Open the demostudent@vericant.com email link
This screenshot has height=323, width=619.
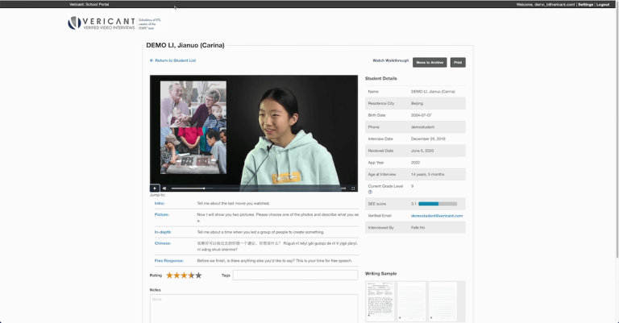click(437, 216)
